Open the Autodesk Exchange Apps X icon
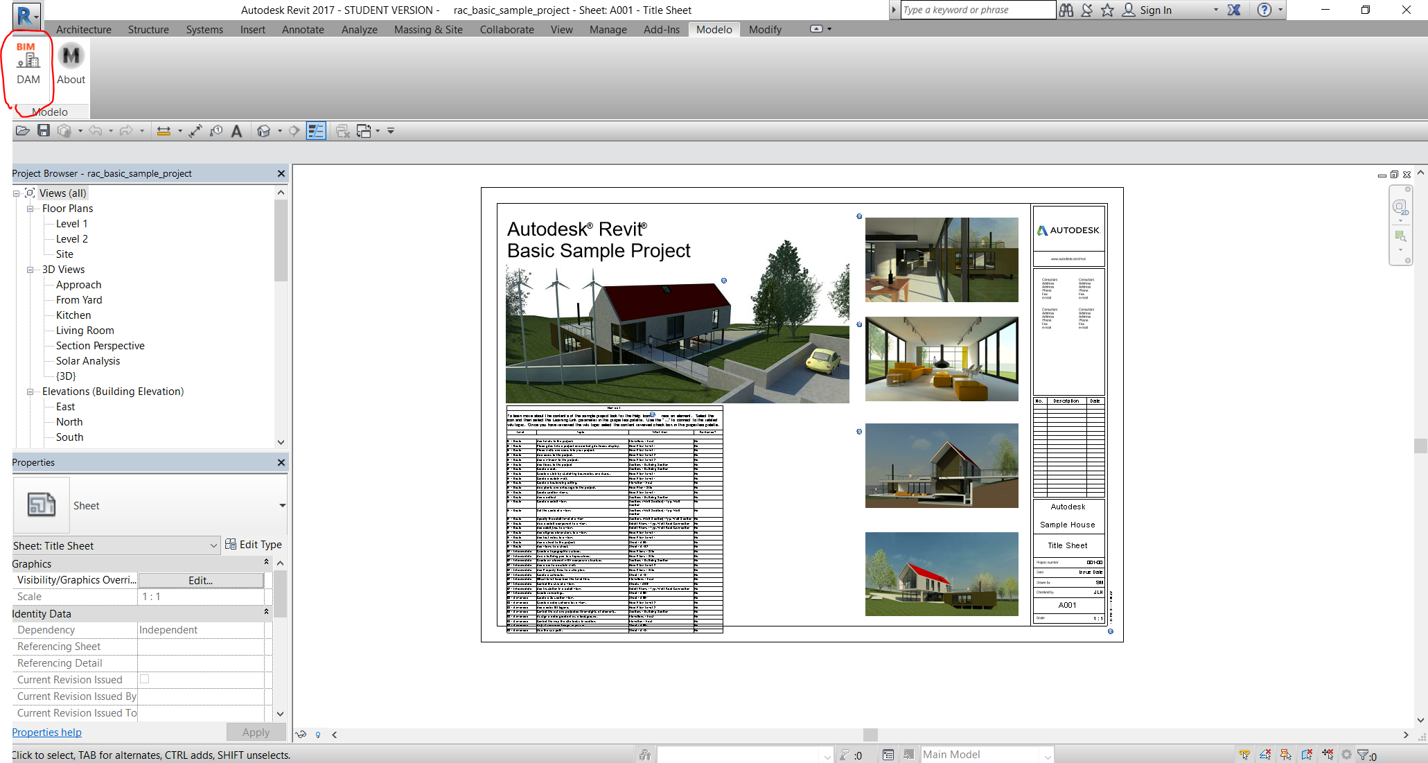This screenshot has width=1428, height=763. [x=1234, y=10]
